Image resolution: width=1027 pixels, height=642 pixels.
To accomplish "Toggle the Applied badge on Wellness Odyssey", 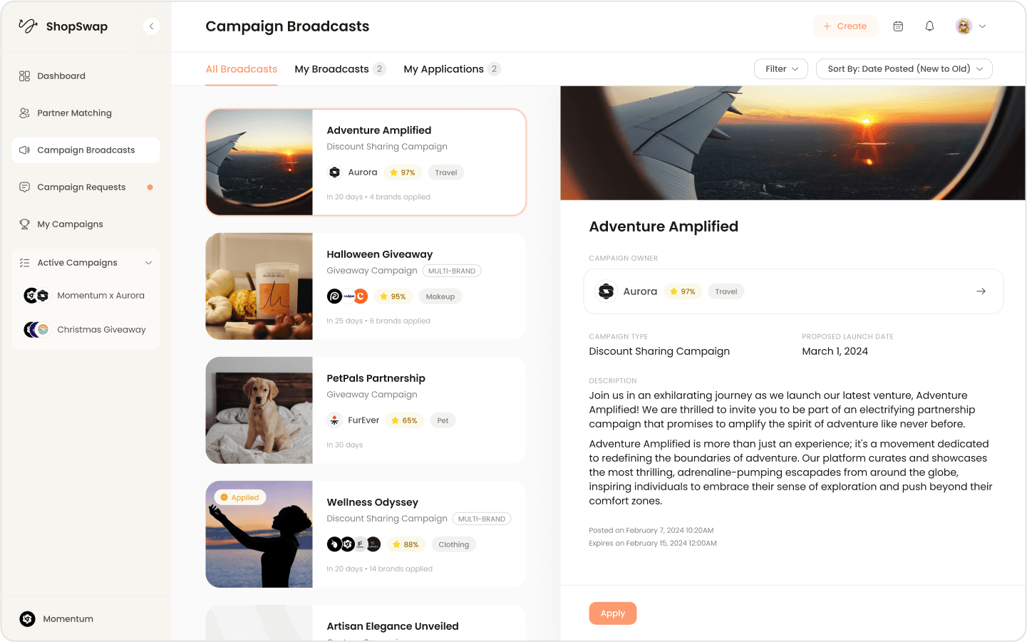I will [240, 497].
